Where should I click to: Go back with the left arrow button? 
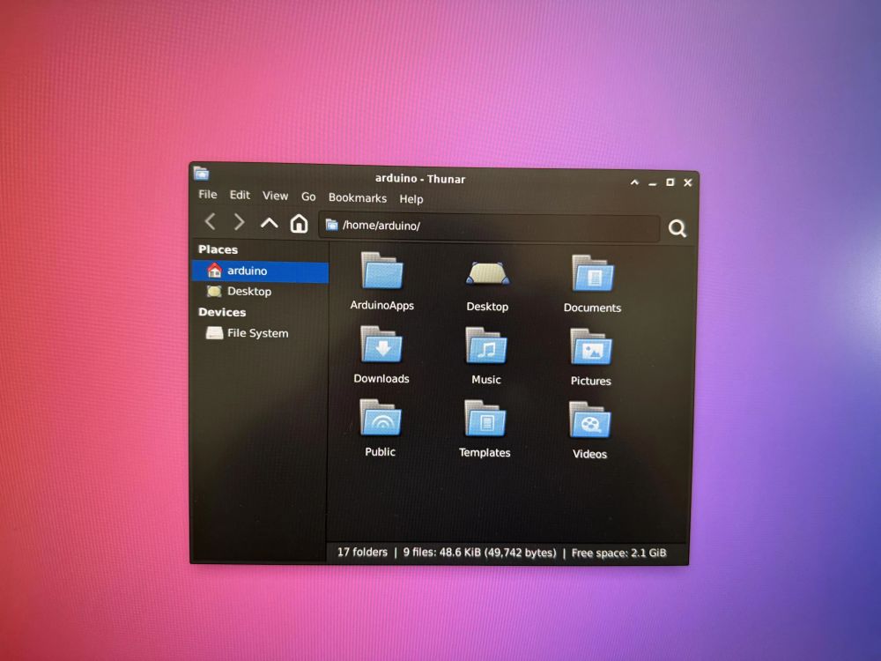point(211,221)
